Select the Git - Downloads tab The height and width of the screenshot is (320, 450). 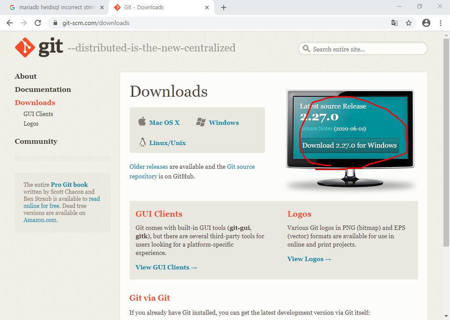(x=161, y=7)
